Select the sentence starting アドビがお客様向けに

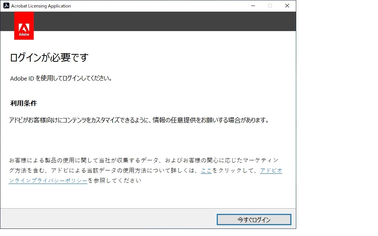click(139, 120)
